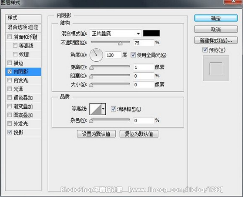This screenshot has height=197, width=245.
Task: Click the 距离 distance slider handle
Action: [91, 67]
